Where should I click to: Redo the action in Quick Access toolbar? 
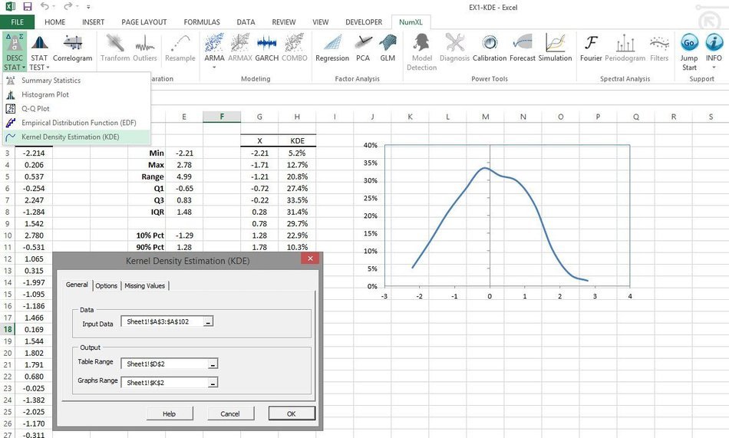point(68,6)
